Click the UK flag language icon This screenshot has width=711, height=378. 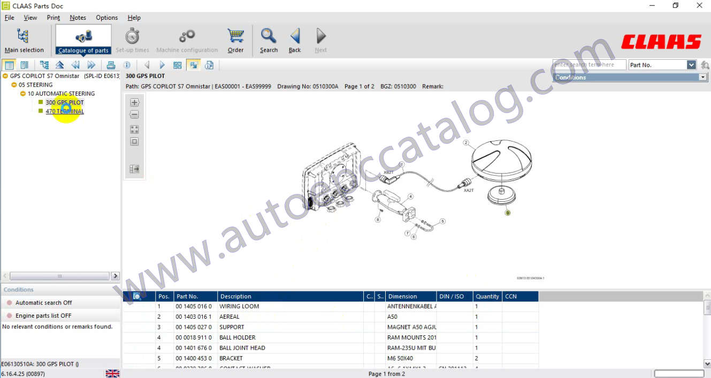(x=112, y=374)
